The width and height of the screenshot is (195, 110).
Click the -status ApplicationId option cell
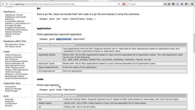tap(49, 67)
